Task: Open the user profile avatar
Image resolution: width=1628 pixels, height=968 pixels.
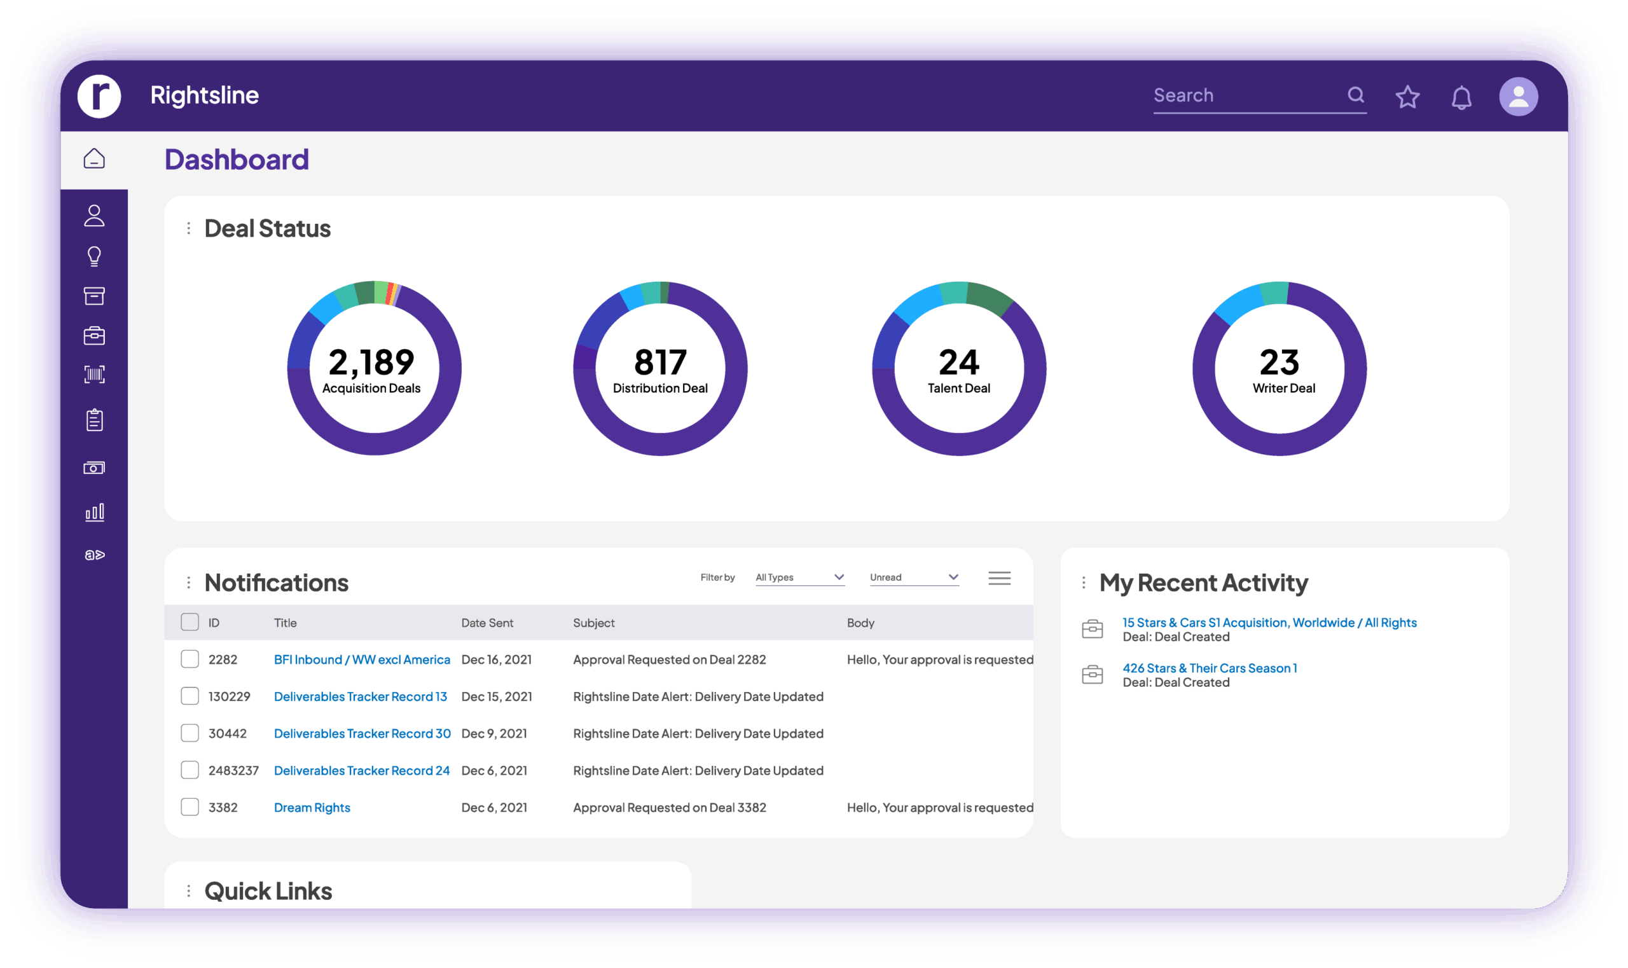Action: tap(1519, 97)
